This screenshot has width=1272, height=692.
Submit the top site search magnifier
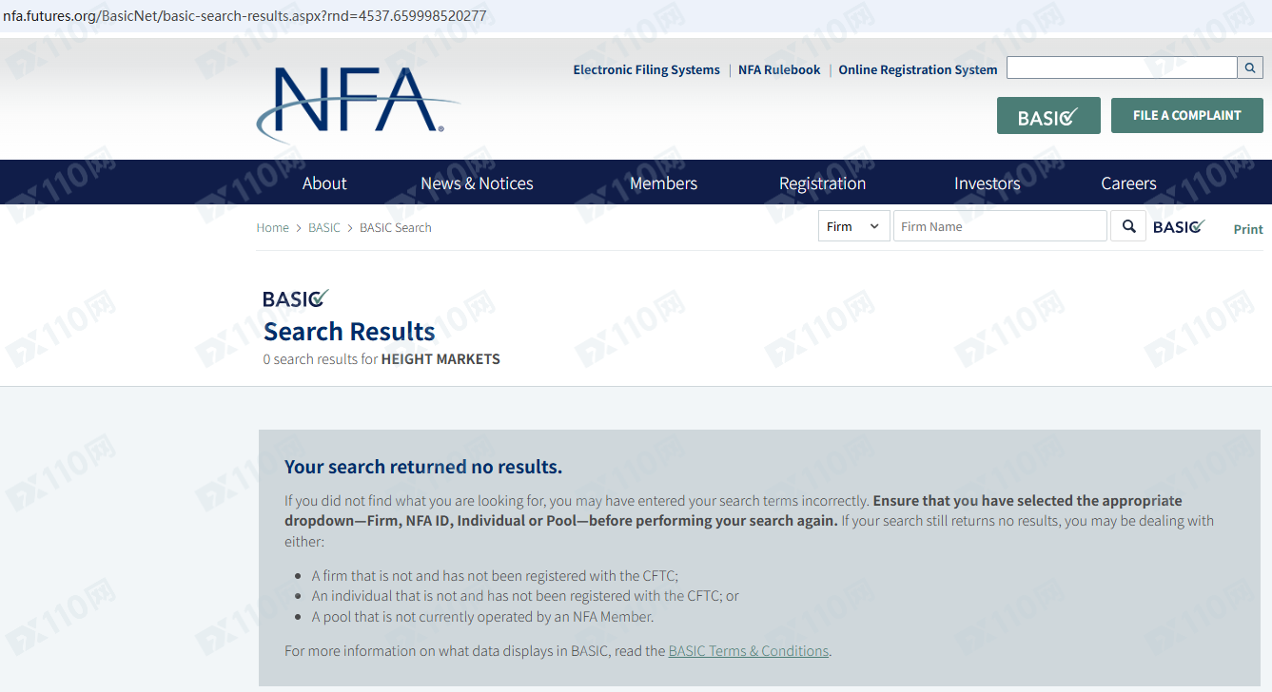[x=1250, y=67]
